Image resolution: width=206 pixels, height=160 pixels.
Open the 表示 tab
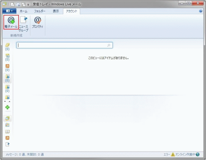[56, 11]
